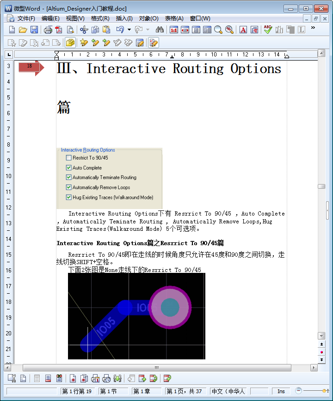Click the 第1行第19 position indicator
Image resolution: width=333 pixels, height=401 pixels.
pos(78,391)
